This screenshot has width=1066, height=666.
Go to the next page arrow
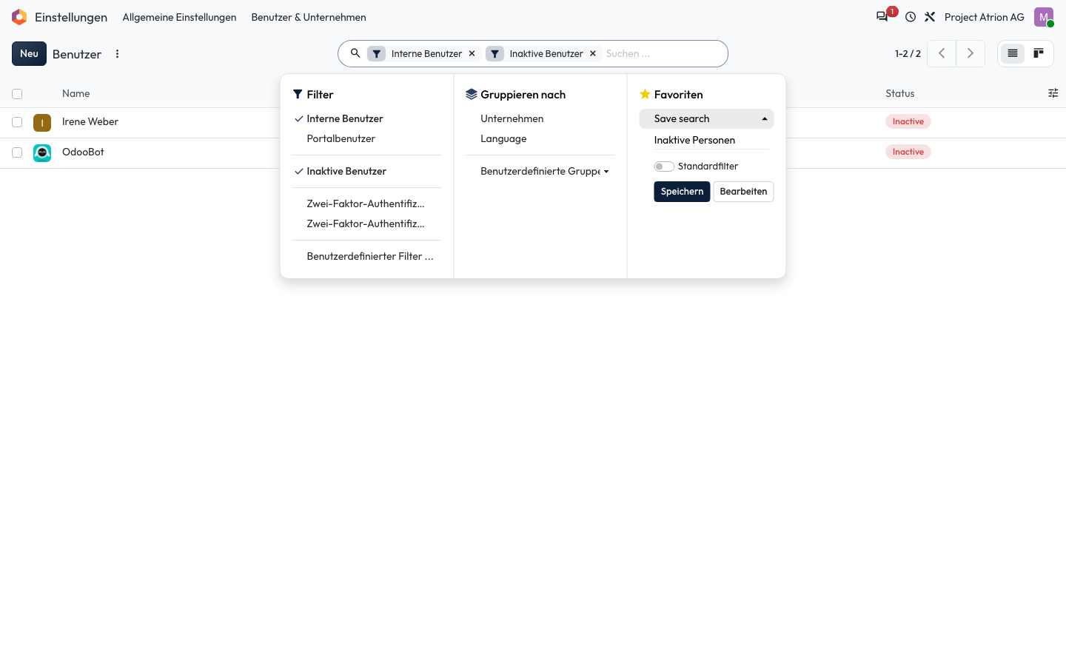(x=971, y=53)
